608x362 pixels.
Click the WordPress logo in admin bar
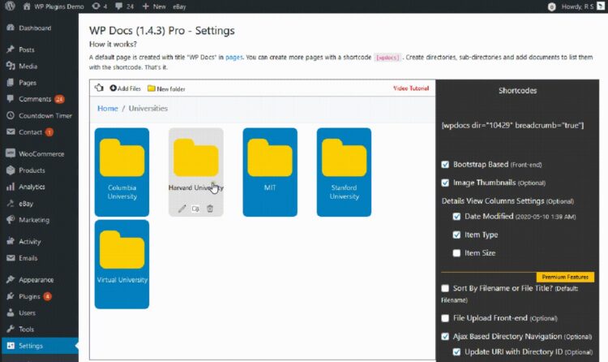tap(9, 6)
